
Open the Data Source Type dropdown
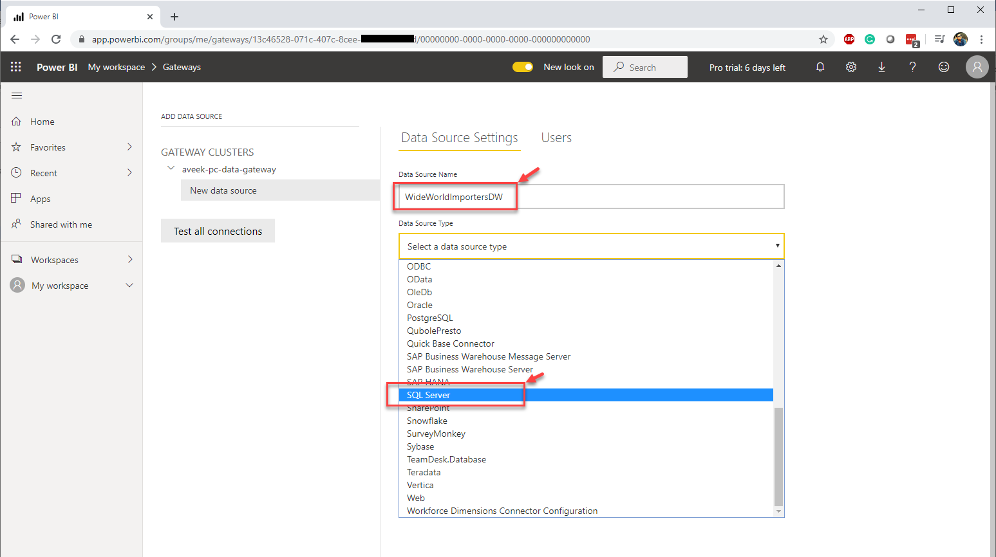click(591, 246)
